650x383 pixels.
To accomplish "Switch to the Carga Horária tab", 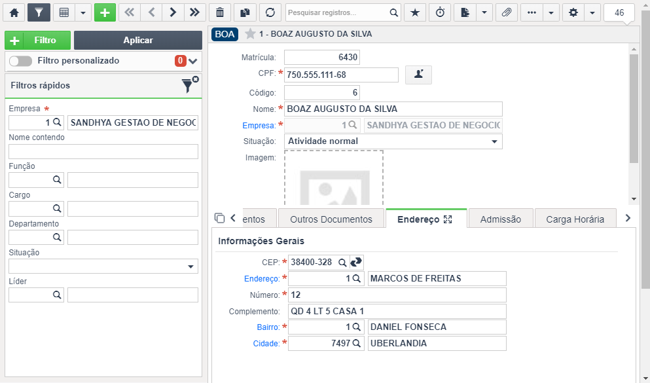I will [575, 219].
